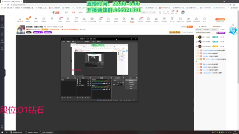Open source properties gear below Sources list
The height and width of the screenshot is (134, 239).
click(x=83, y=98)
